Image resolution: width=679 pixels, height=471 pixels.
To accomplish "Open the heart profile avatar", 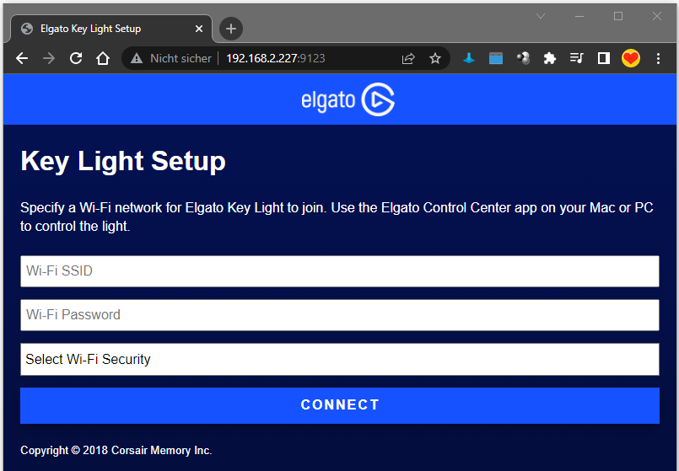I will pyautogui.click(x=631, y=58).
